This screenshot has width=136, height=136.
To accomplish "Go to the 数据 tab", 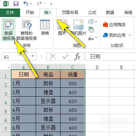I will (x=110, y=13).
